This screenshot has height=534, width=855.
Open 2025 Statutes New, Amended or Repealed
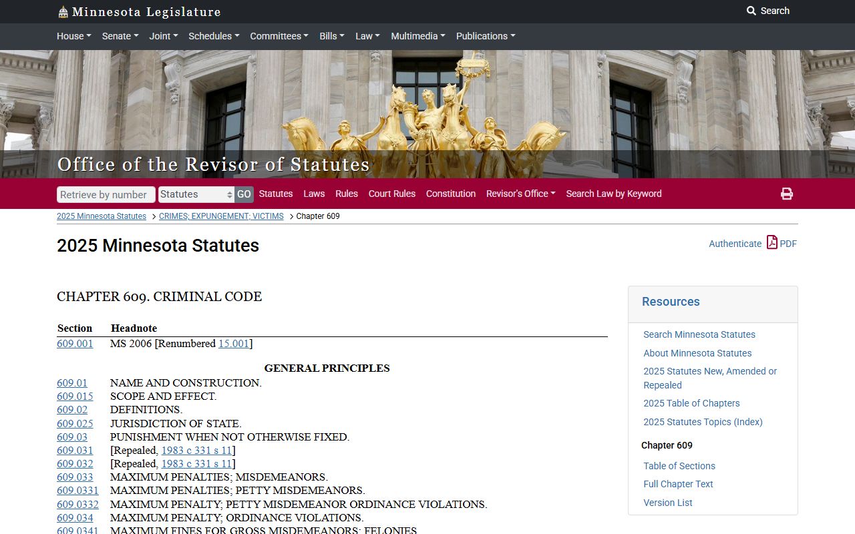[710, 378]
